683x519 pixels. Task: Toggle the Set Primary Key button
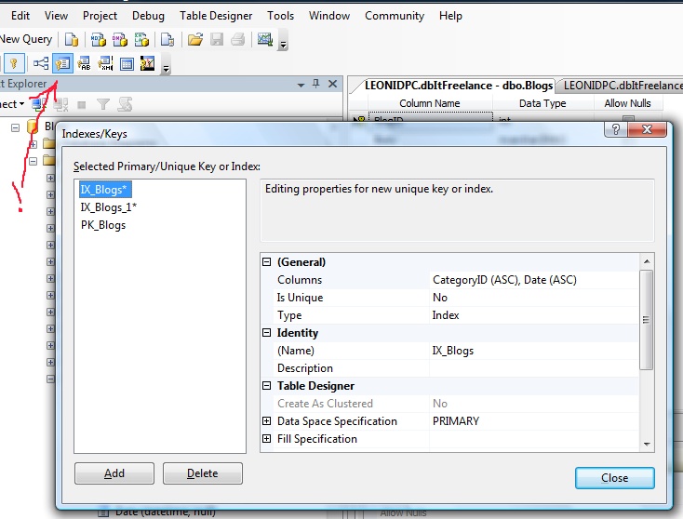(14, 64)
